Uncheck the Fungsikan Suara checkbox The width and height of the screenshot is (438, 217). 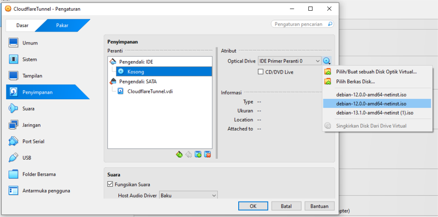(x=110, y=184)
